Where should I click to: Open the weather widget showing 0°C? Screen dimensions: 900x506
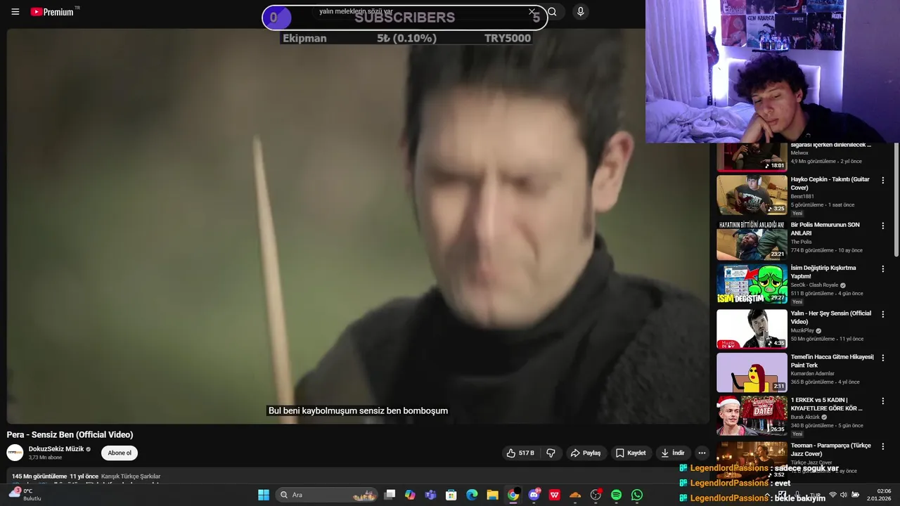[25, 495]
